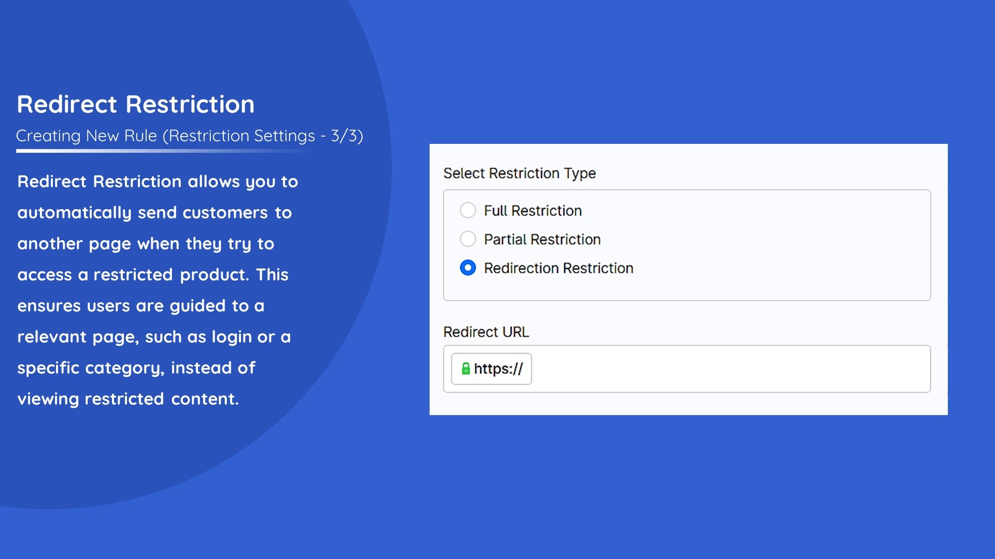Click the Redirection Restriction label text
This screenshot has height=559, width=995.
pos(559,268)
